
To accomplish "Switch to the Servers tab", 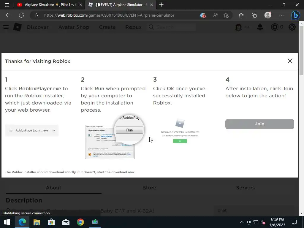I will (245, 188).
